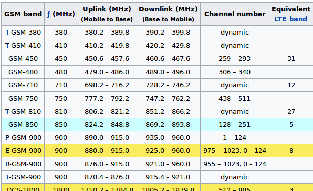Click downlink value 915.4 – 921.0

click(168, 177)
